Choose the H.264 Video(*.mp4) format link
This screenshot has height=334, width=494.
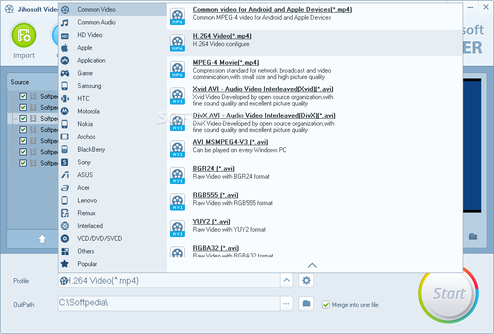pos(222,36)
